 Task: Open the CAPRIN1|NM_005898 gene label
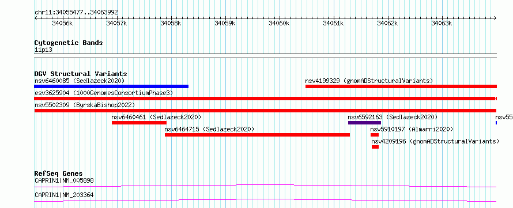[x=64, y=180]
